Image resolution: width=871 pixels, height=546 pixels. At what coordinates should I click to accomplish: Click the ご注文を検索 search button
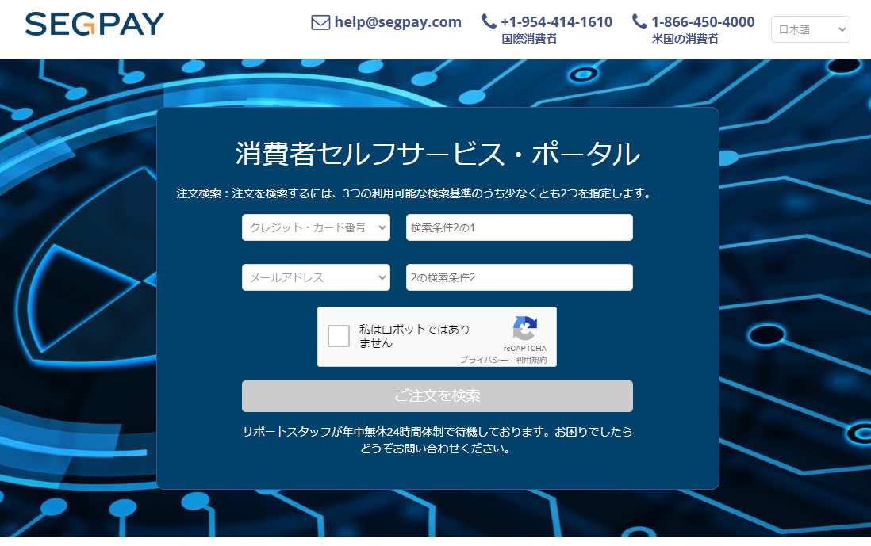tap(436, 396)
